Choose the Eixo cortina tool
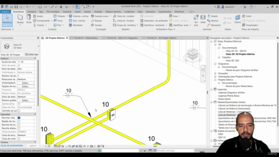279x157 pixels. [77, 20]
